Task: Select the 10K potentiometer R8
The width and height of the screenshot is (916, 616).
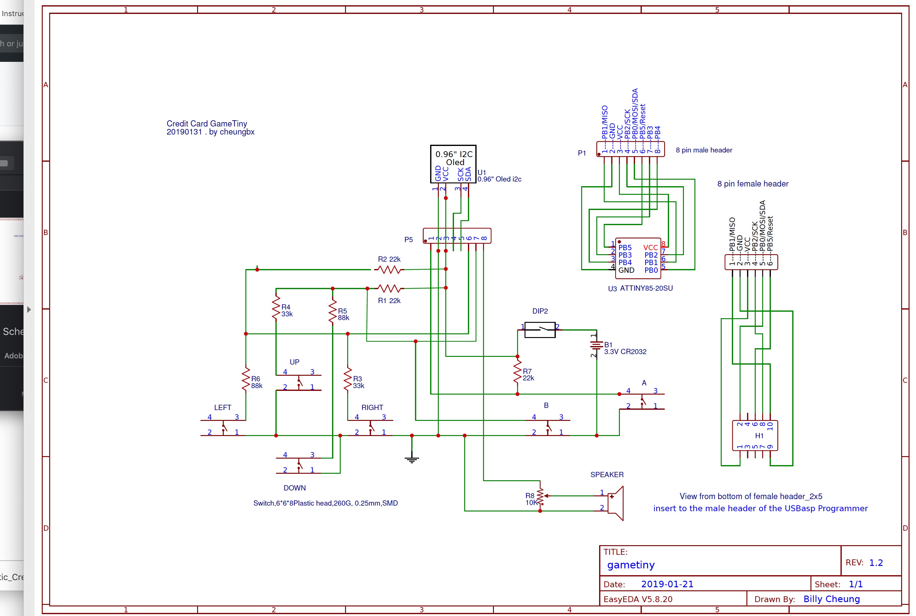Action: click(x=540, y=496)
